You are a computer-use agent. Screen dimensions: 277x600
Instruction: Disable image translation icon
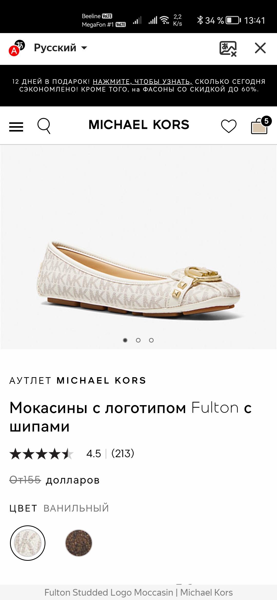coord(228,48)
